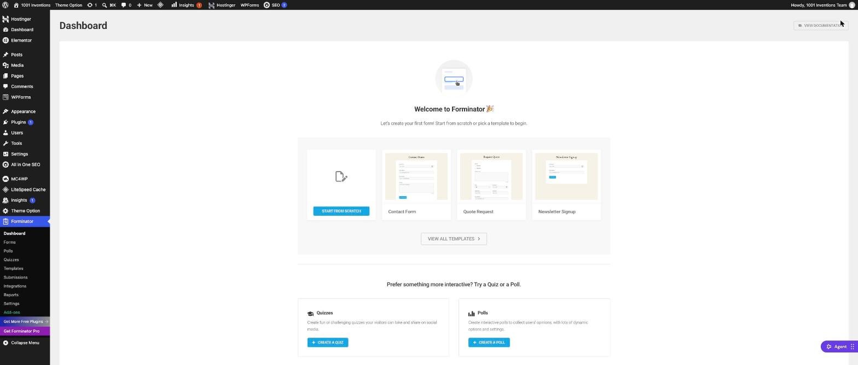Click the WordPress logo in admin bar
Viewport: 858px width, 365px height.
[x=5, y=5]
